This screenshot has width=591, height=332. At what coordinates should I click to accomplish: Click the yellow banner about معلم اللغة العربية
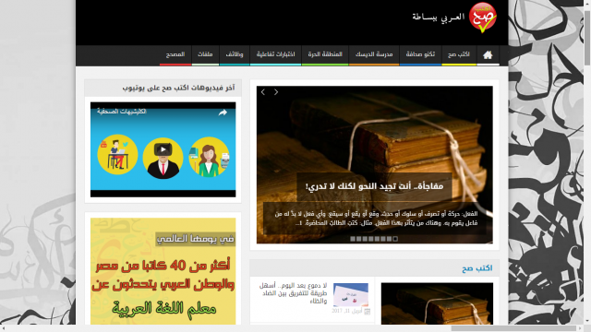tap(163, 271)
